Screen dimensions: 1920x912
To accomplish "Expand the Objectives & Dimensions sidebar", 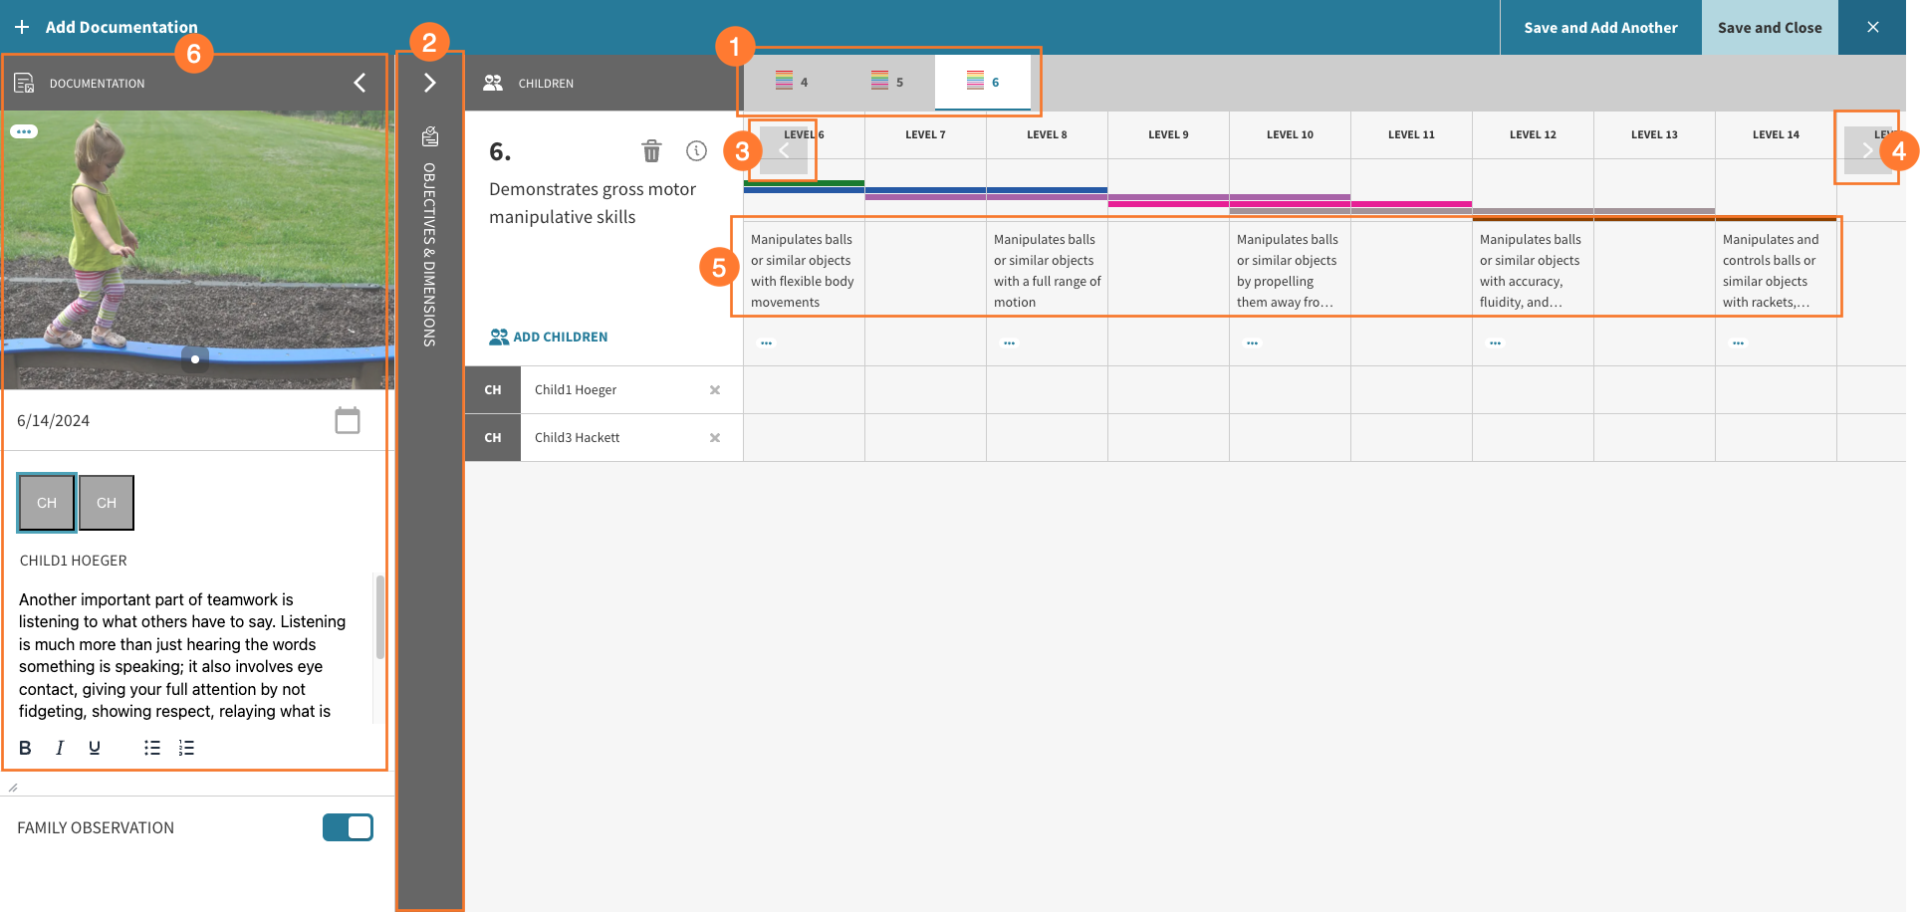I will (428, 83).
